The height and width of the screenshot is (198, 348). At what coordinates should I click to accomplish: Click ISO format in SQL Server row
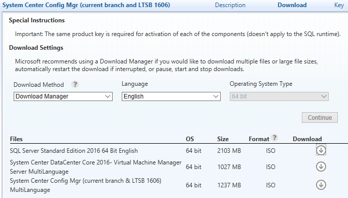pos(270,151)
